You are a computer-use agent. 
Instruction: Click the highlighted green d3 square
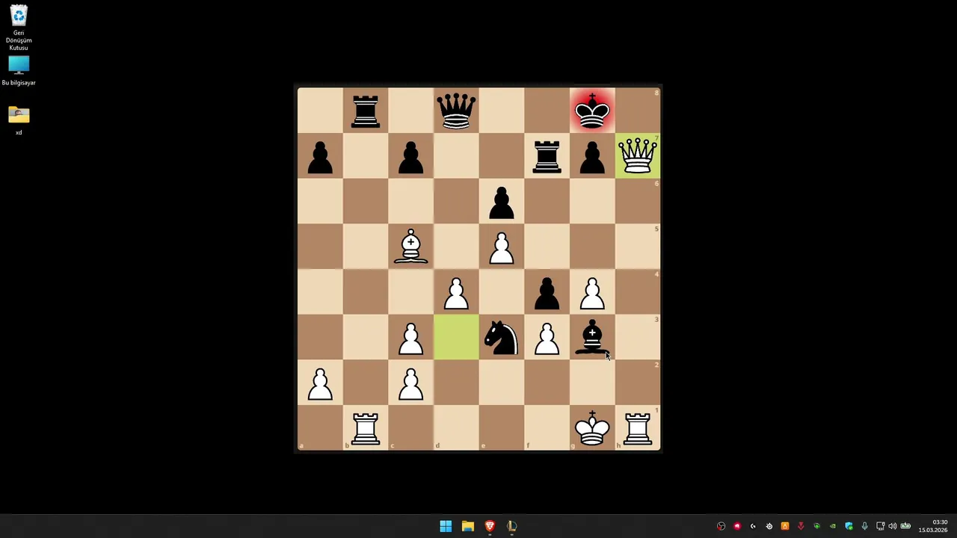pos(456,338)
